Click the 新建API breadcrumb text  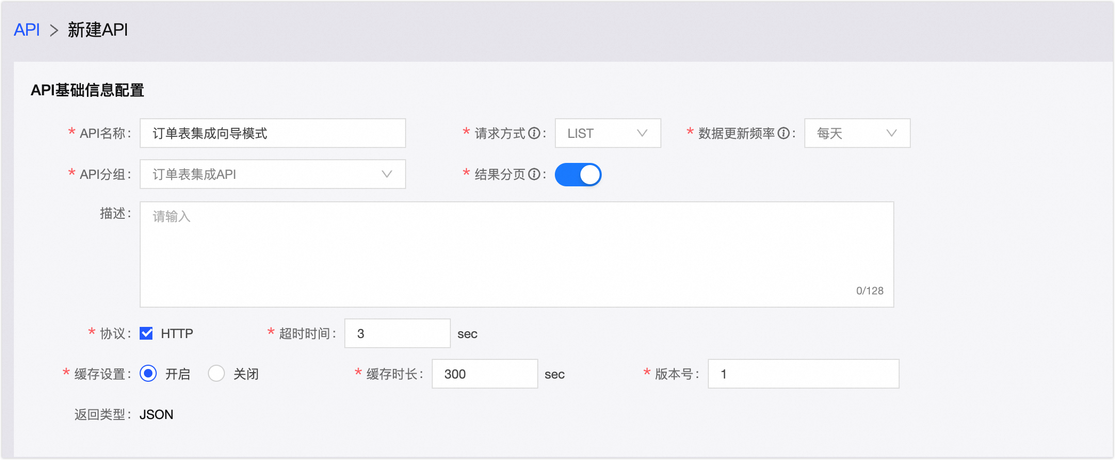[98, 30]
